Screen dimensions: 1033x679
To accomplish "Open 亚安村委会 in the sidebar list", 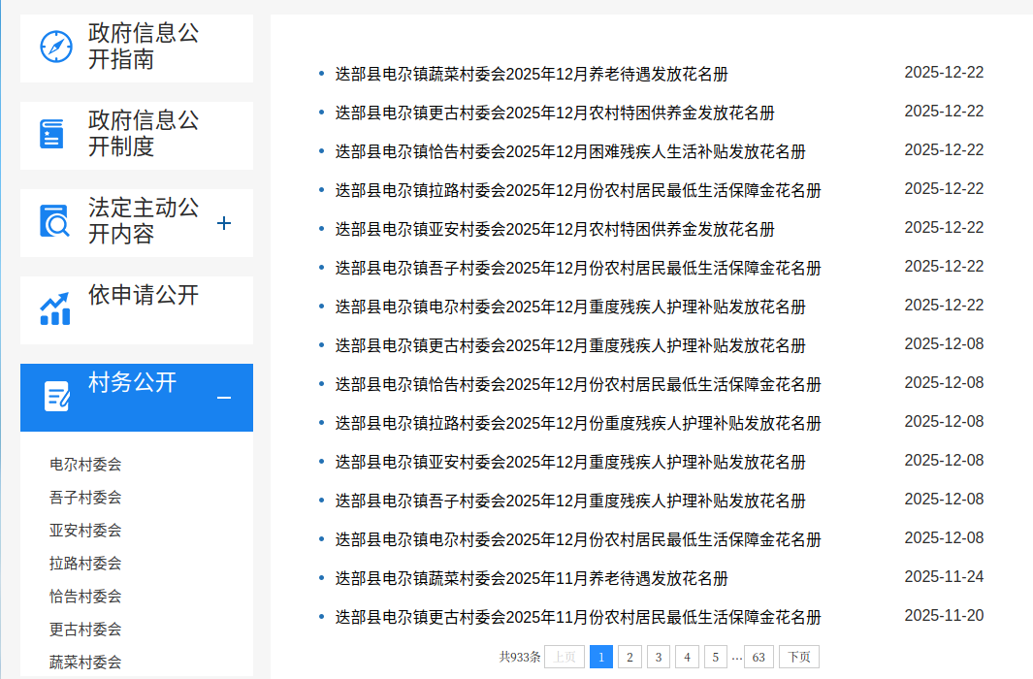I will [85, 531].
